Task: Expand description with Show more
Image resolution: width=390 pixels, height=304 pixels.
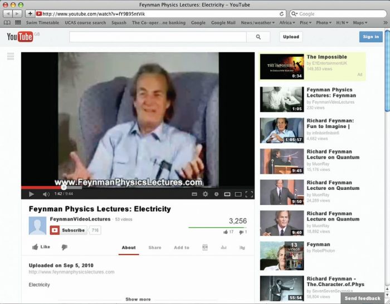Action: point(138,300)
